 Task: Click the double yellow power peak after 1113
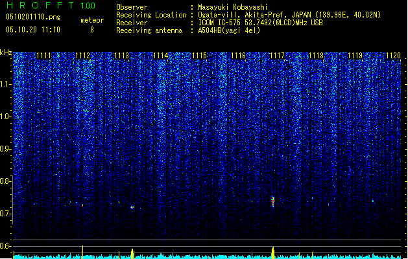click(x=132, y=254)
